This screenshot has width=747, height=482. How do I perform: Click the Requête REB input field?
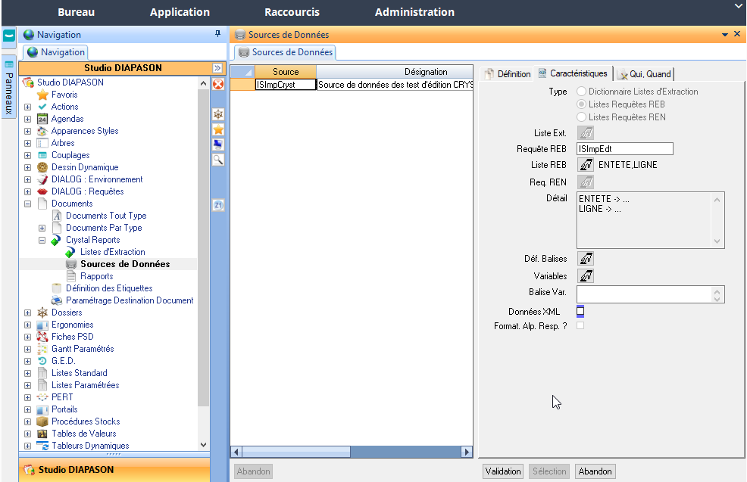[x=624, y=149]
